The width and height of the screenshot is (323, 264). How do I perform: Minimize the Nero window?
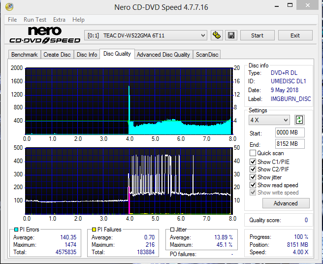277,6
